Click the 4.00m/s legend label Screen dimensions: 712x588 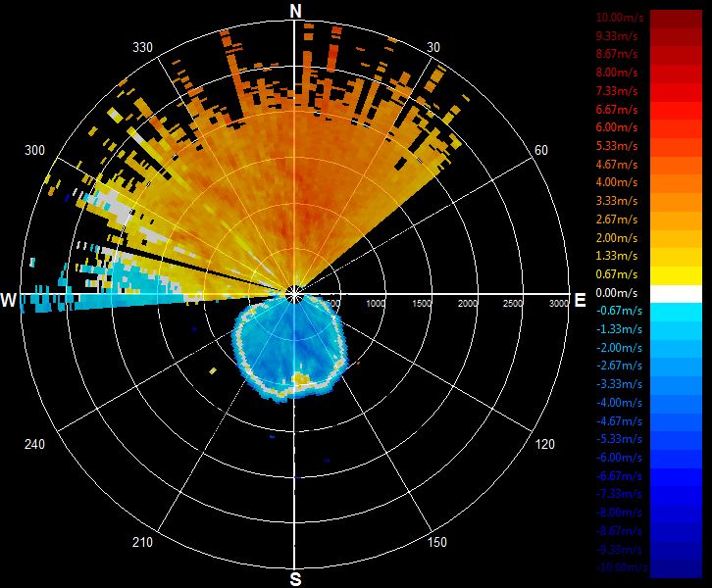coord(617,182)
